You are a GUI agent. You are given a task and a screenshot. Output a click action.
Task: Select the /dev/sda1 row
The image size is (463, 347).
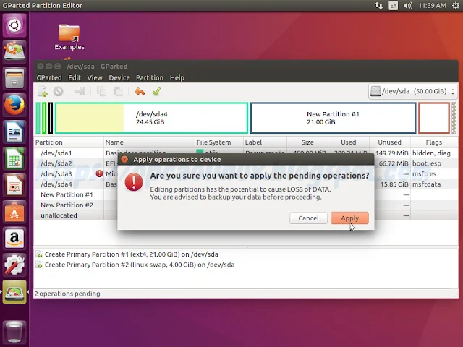(x=246, y=153)
